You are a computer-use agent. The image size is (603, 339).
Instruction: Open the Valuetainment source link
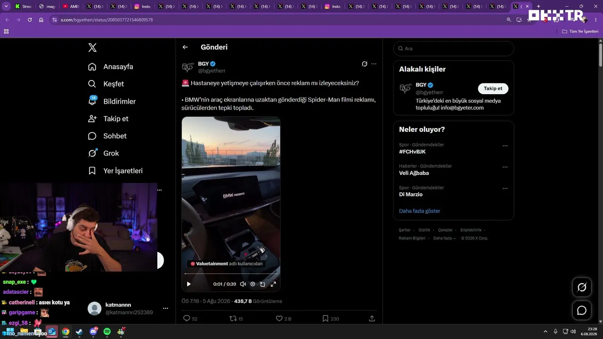point(226,264)
